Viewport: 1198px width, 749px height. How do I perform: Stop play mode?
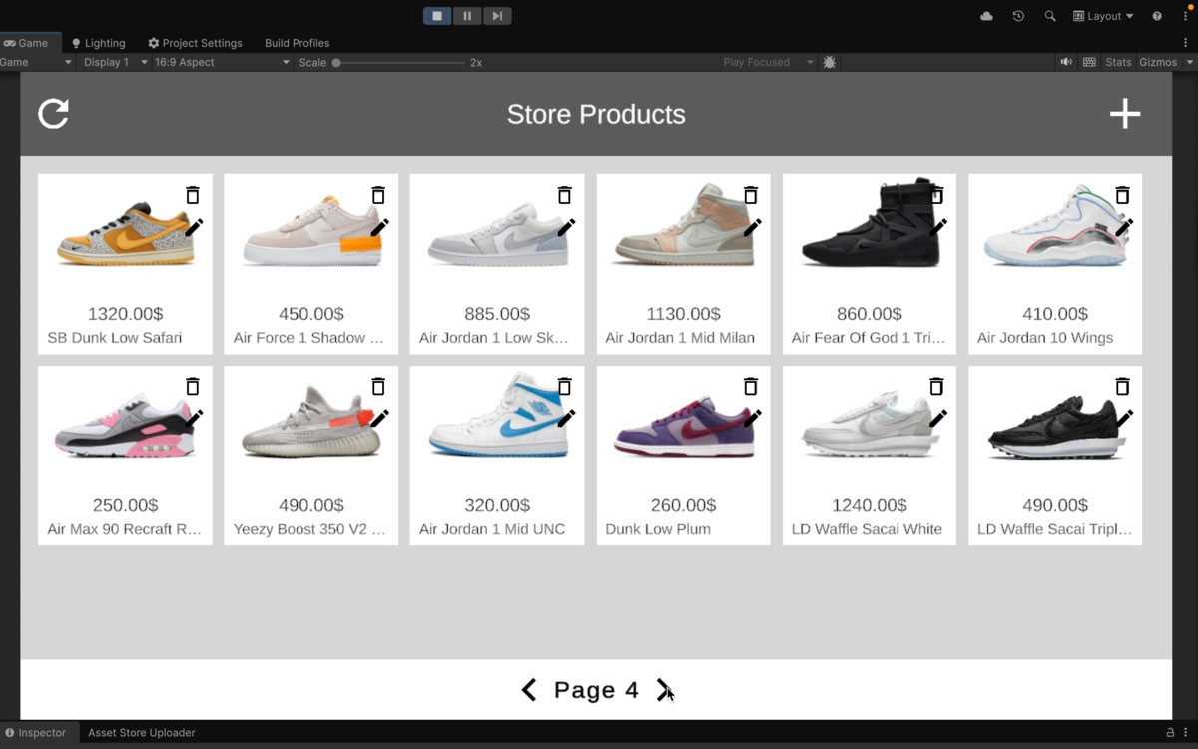point(437,16)
